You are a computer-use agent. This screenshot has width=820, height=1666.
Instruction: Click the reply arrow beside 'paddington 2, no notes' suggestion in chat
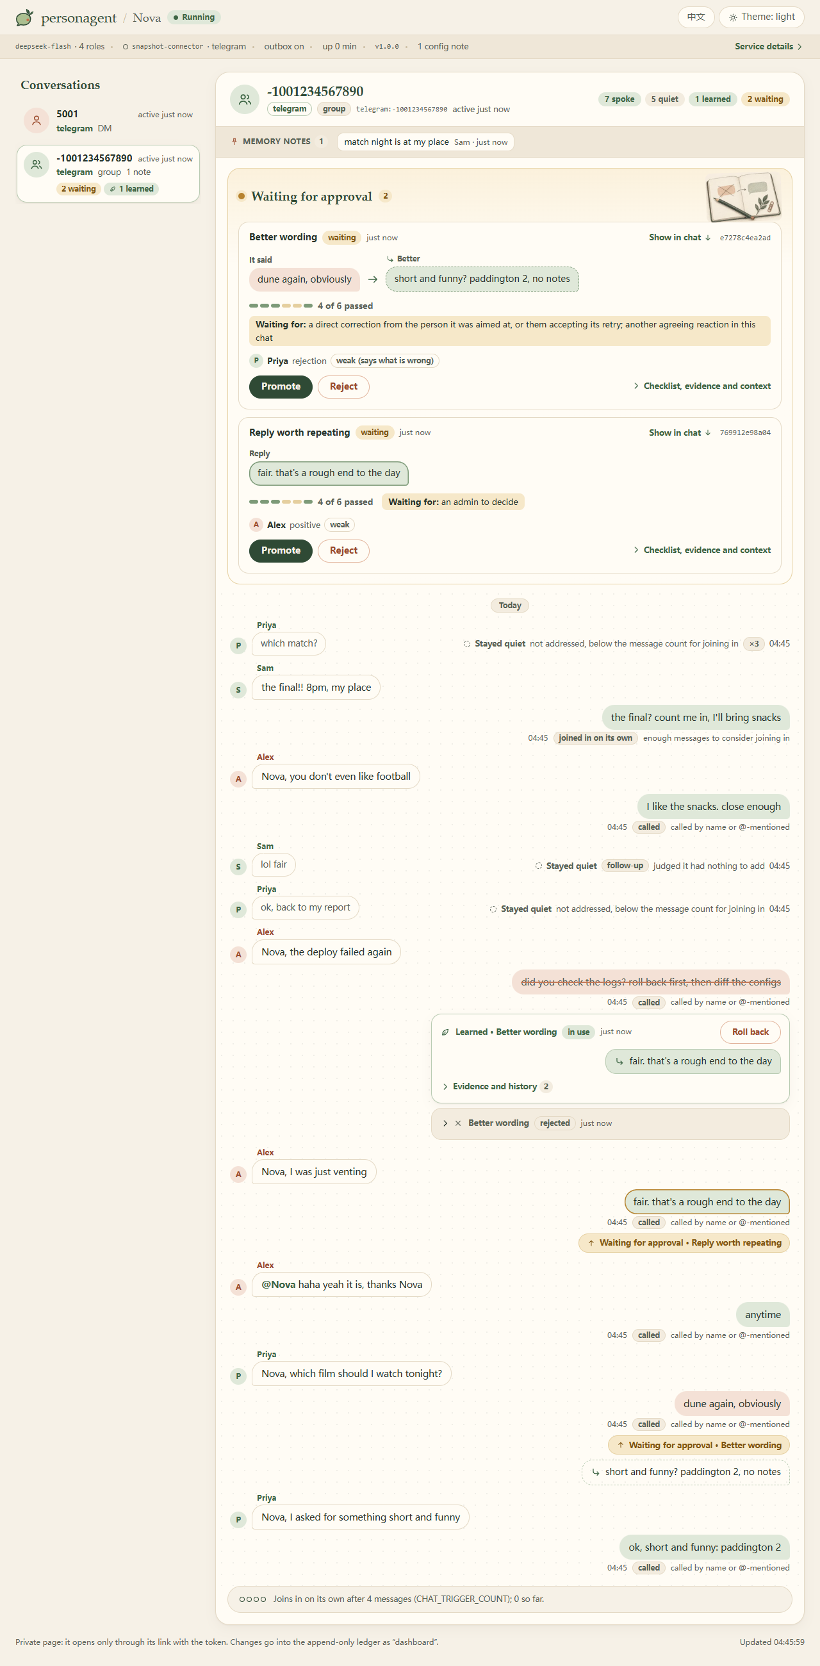596,1472
